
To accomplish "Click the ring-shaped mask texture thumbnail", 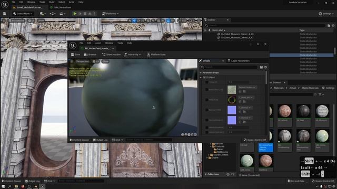I will click(232, 100).
